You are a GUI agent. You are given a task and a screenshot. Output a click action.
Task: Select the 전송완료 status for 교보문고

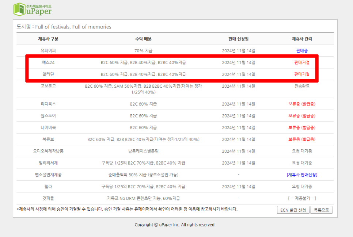coord(302,86)
